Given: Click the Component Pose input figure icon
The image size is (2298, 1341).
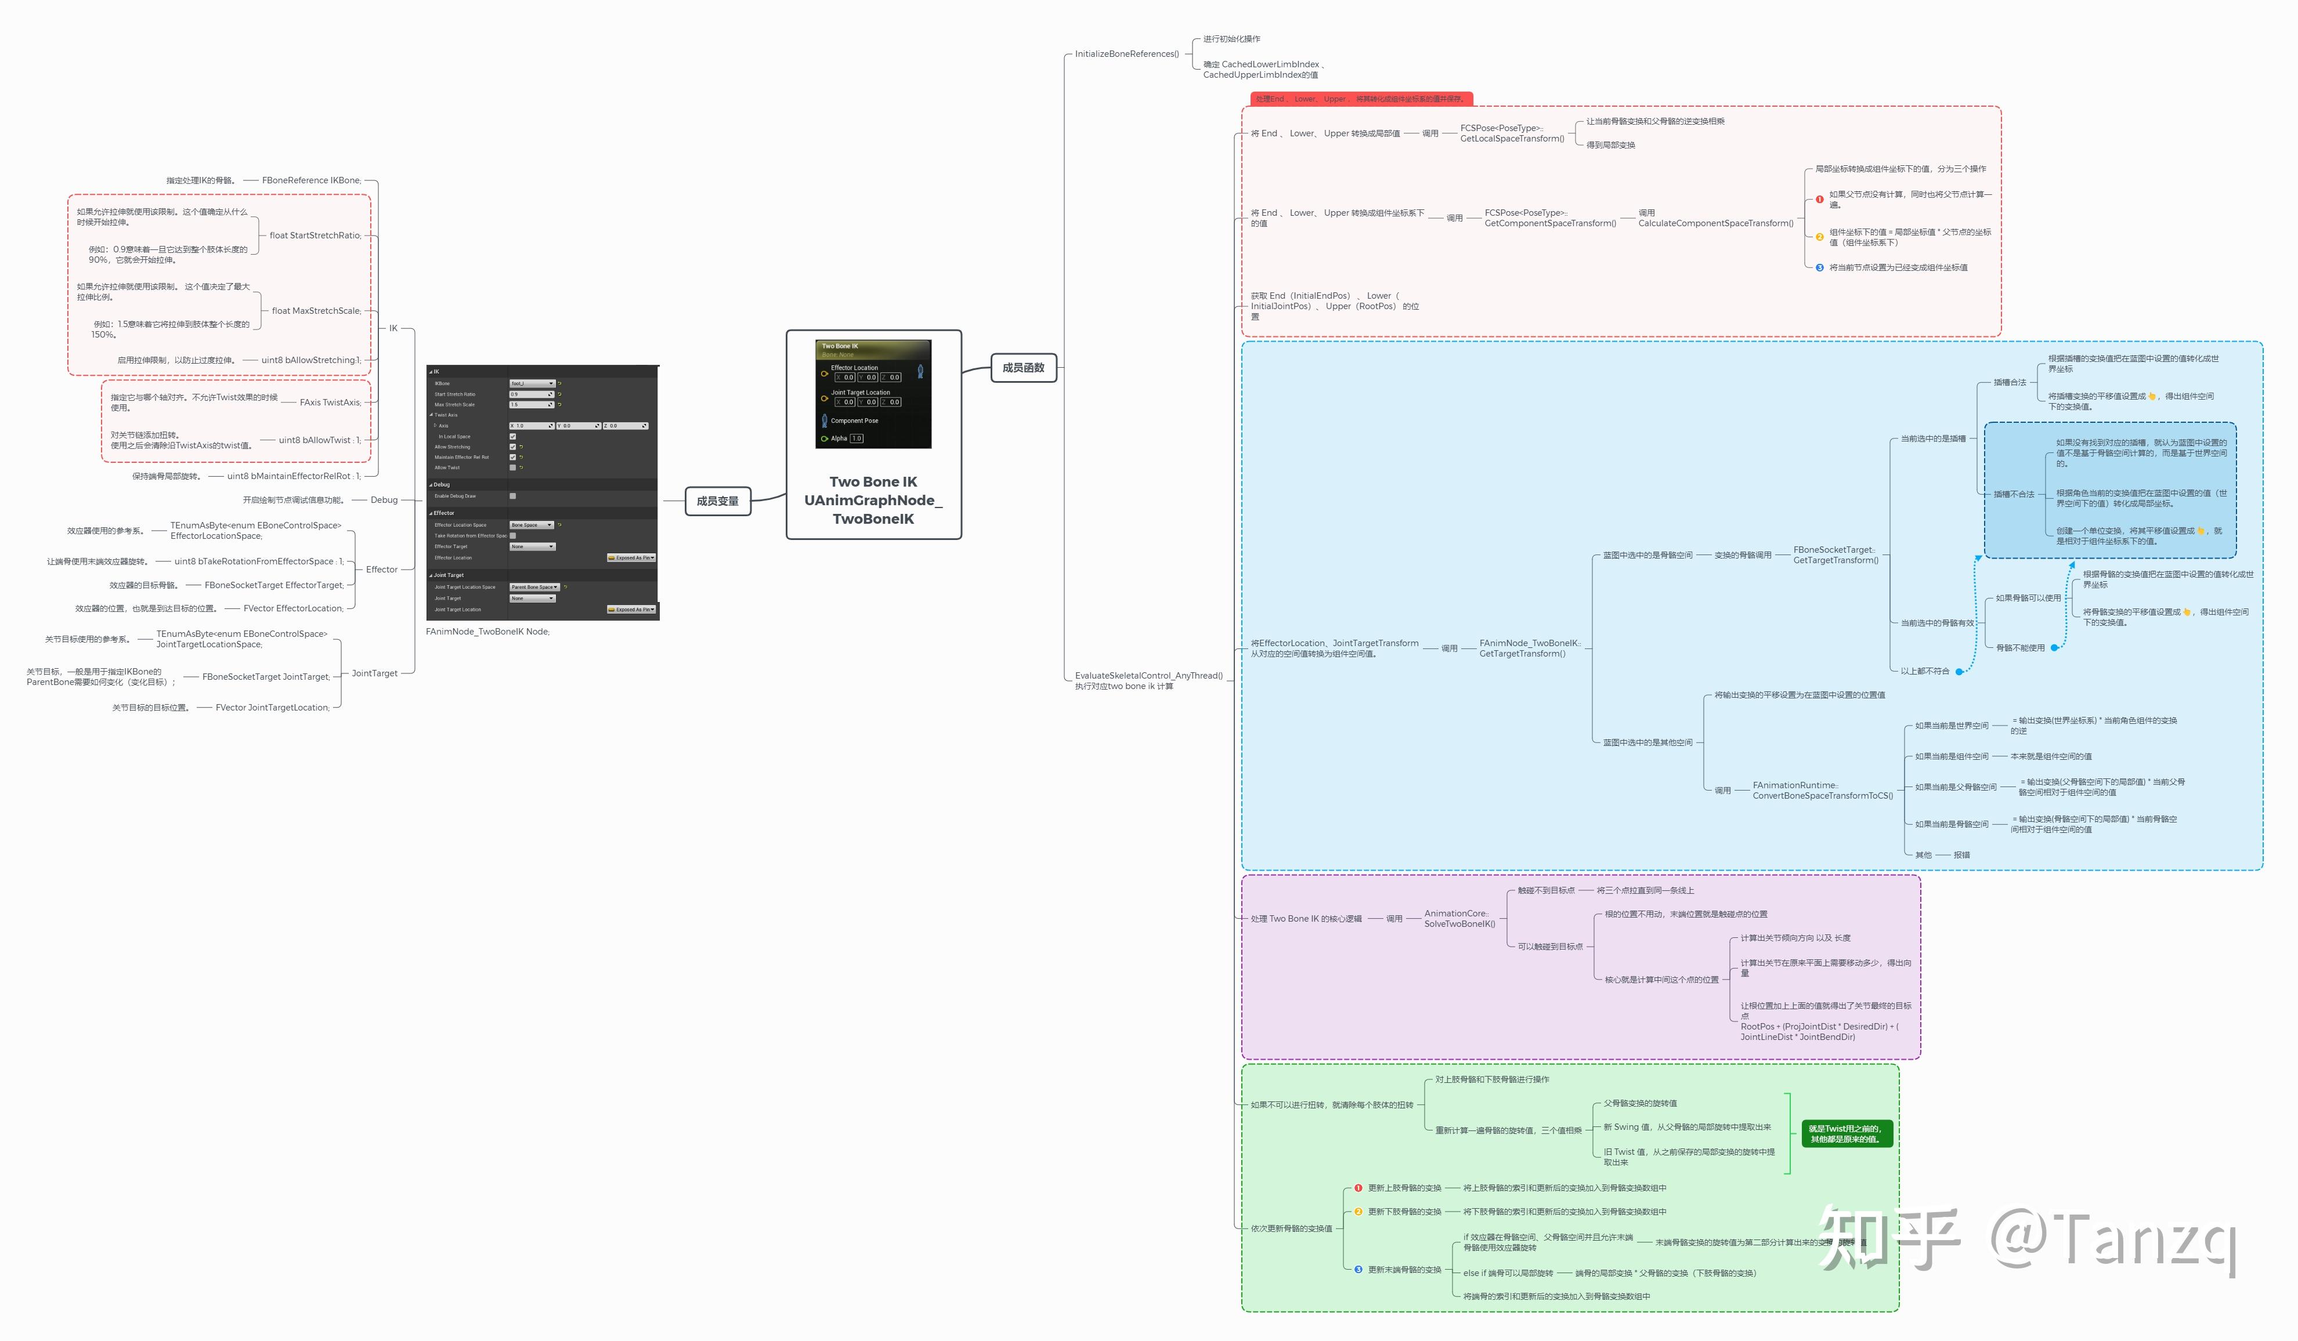Looking at the screenshot, I should pos(825,421).
